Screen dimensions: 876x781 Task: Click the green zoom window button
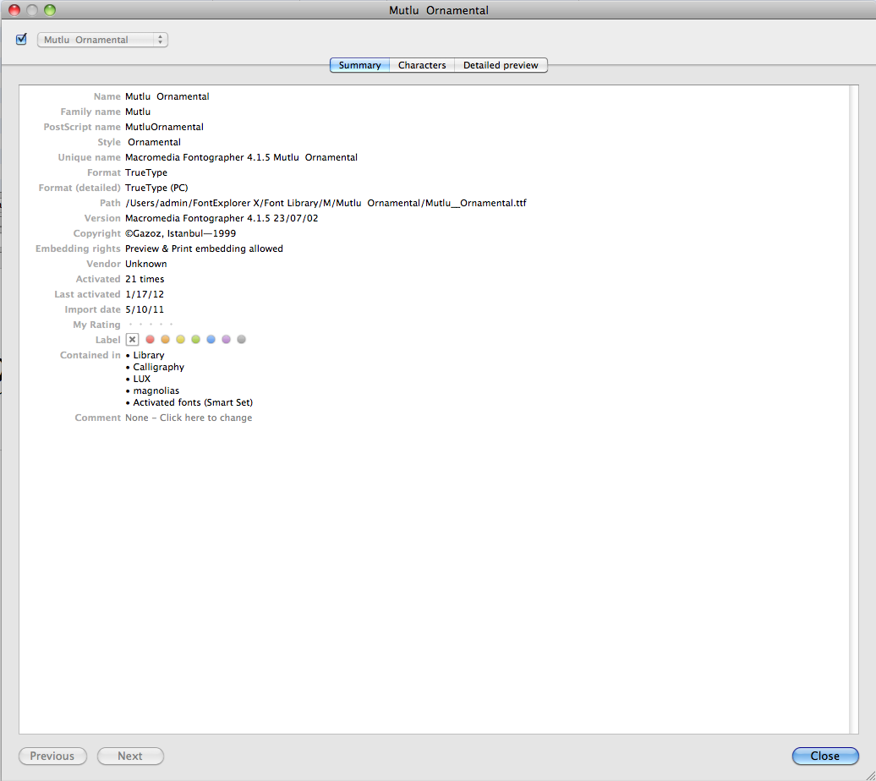click(50, 10)
